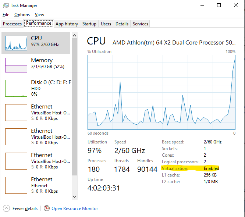Switch to the Details tab
Viewport: 245px width, 217px height.
(x=122, y=24)
